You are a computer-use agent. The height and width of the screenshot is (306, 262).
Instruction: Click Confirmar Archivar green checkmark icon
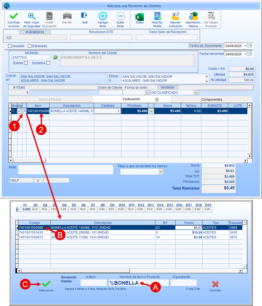pos(14,16)
